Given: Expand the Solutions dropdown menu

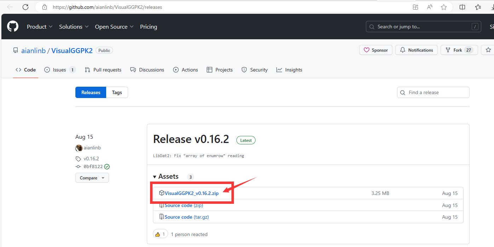Looking at the screenshot, I should (74, 27).
